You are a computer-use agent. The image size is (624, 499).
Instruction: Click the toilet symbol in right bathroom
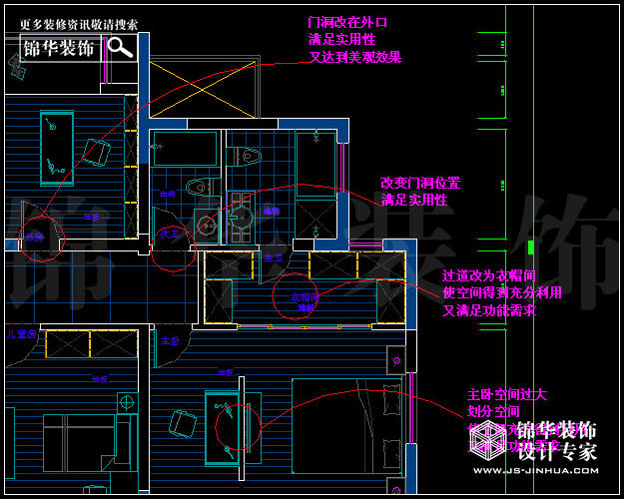[x=248, y=156]
